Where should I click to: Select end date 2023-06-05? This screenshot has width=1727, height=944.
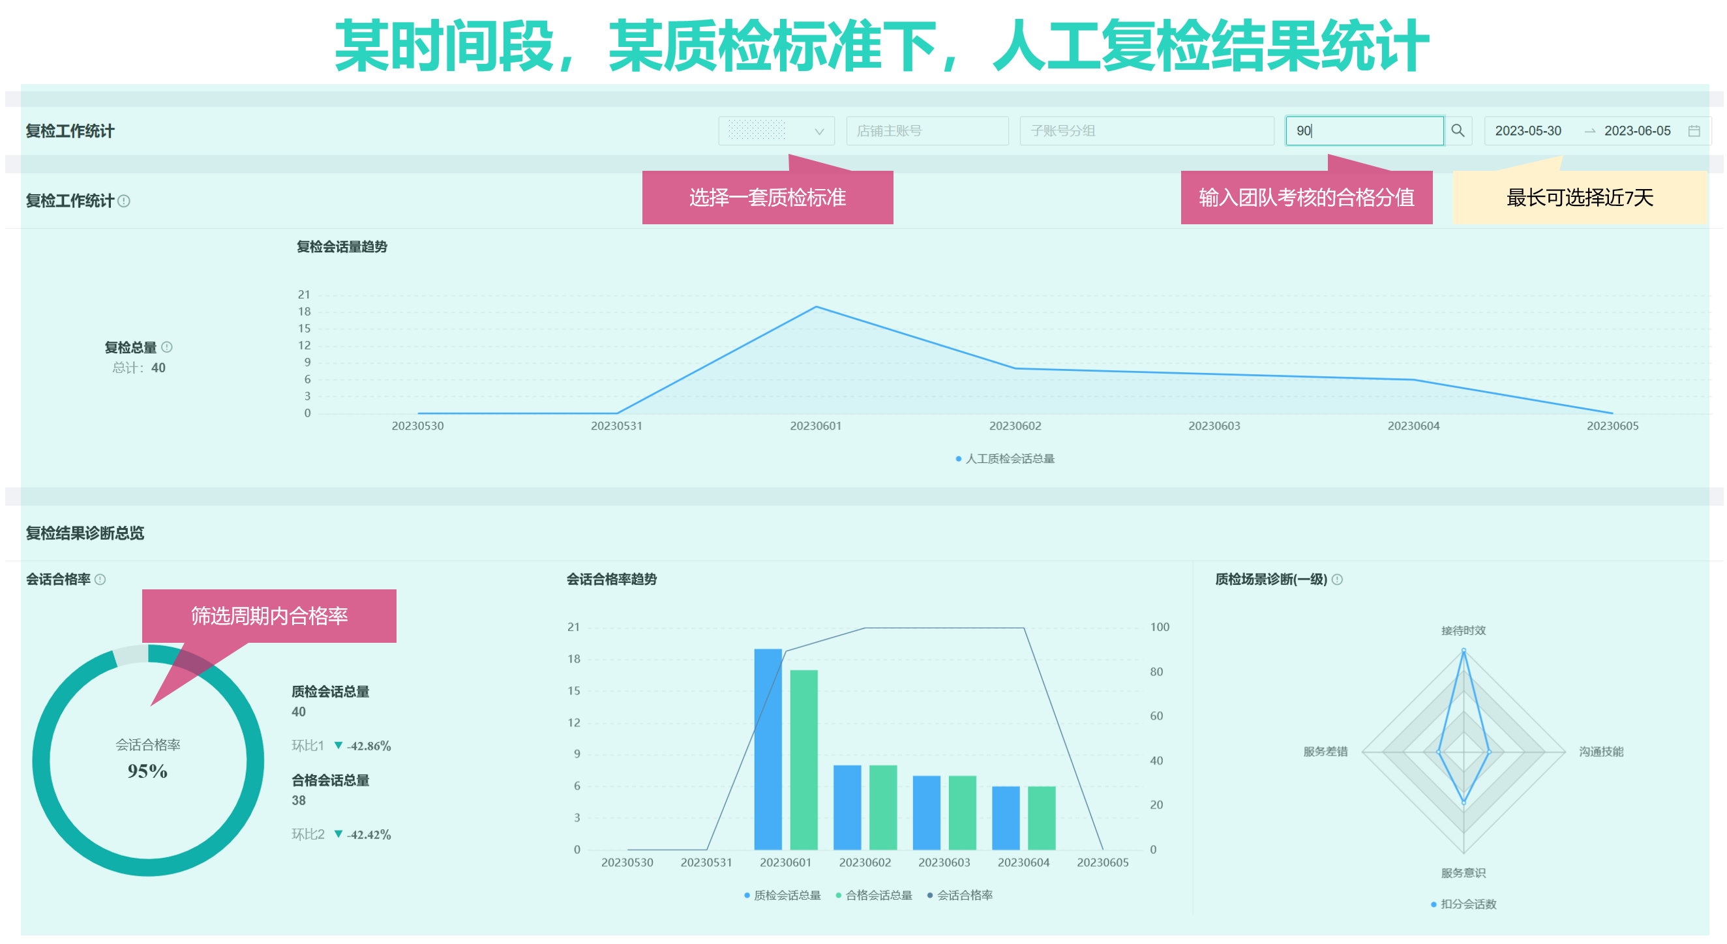[1637, 130]
